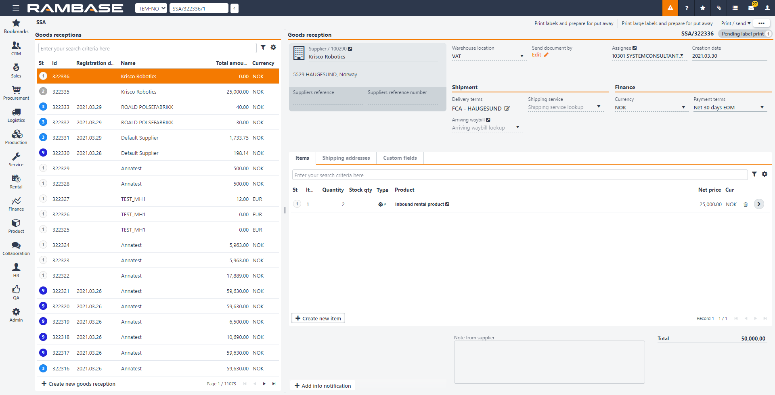Viewport: 775px width, 395px height.
Task: Click the Production sidebar icon
Action: [16, 137]
